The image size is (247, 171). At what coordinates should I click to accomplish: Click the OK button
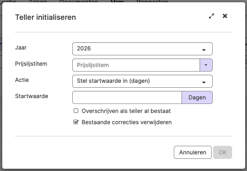point(223,152)
